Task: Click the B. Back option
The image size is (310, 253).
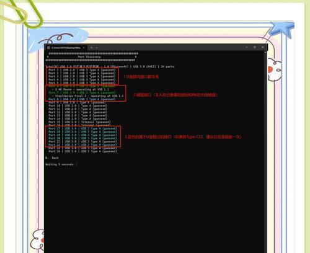Action: click(x=52, y=158)
